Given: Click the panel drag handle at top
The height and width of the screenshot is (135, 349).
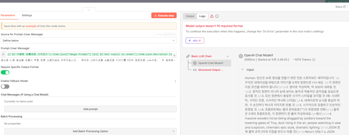Looking at the screenshot, I should [x=89, y=10].
